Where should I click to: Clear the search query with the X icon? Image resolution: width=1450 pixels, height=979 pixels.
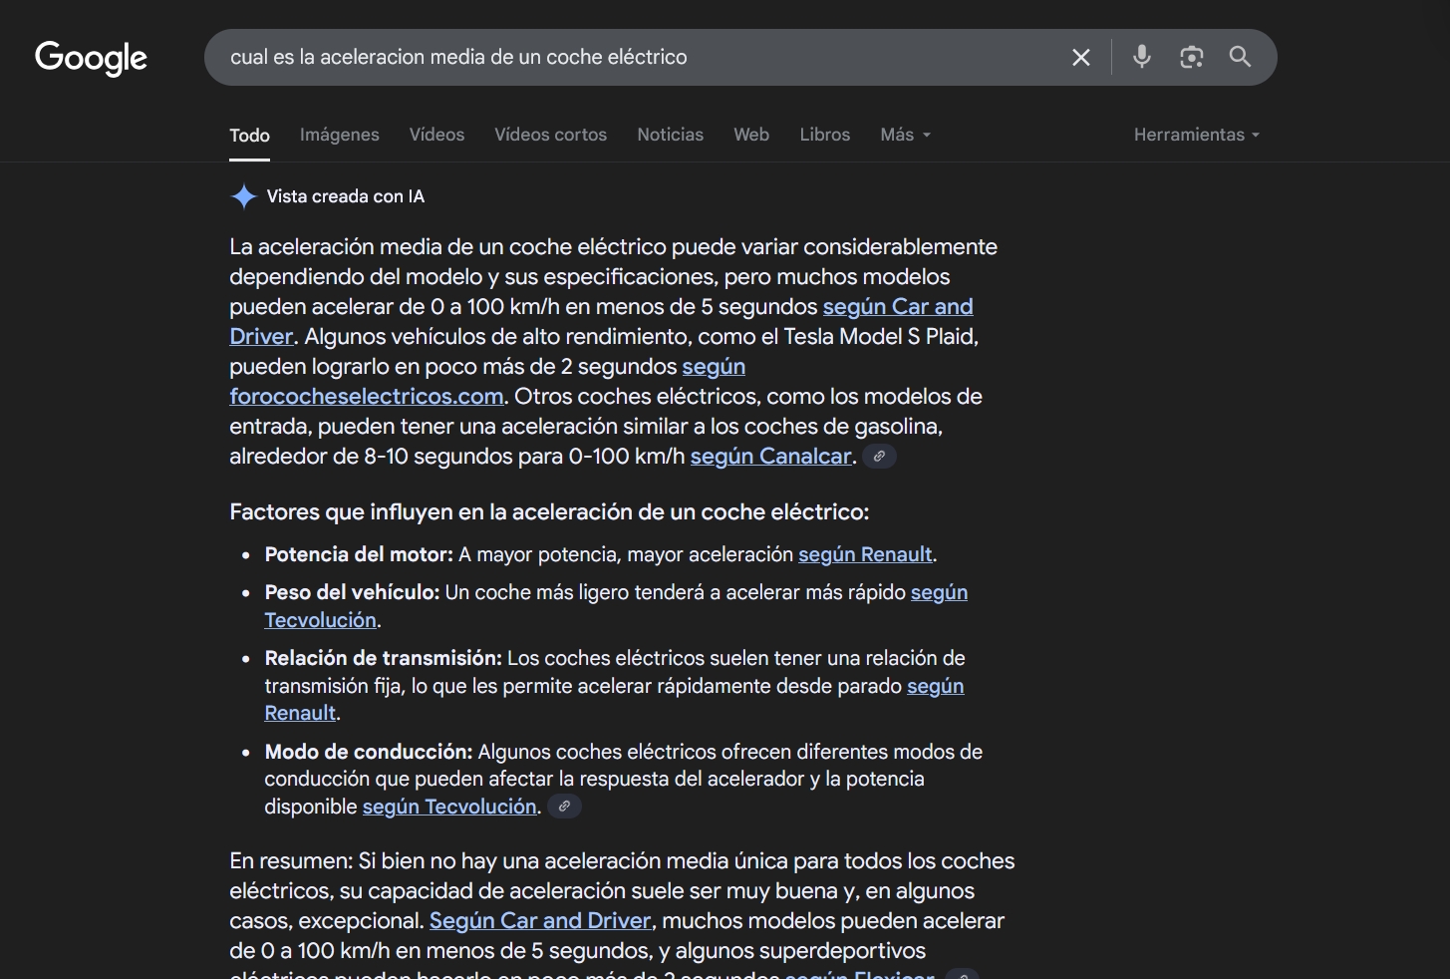coord(1081,58)
